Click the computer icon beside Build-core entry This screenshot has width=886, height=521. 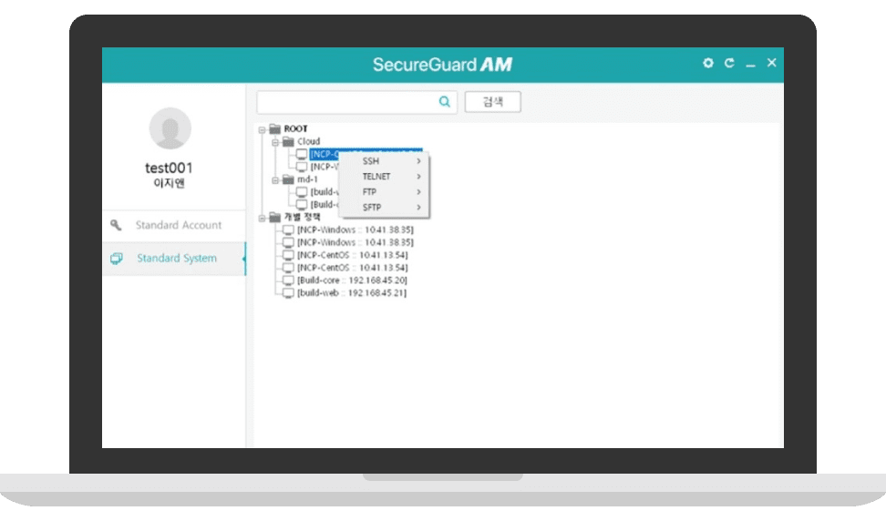click(x=289, y=281)
